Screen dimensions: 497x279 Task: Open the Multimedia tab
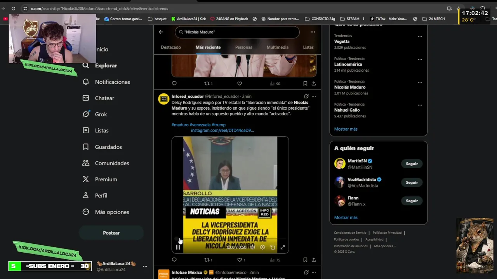point(278,47)
